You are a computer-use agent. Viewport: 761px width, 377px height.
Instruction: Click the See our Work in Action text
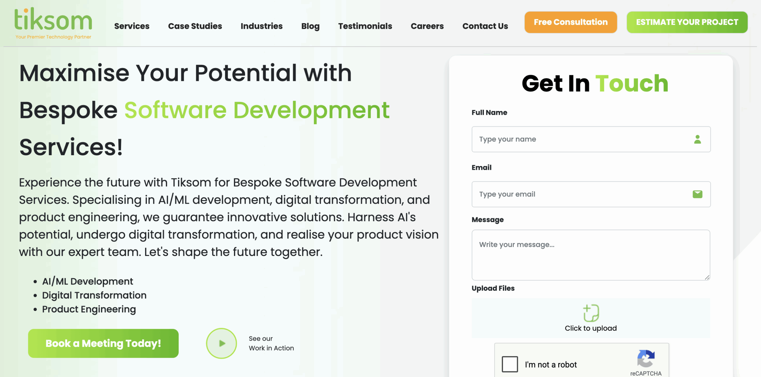coord(271,343)
